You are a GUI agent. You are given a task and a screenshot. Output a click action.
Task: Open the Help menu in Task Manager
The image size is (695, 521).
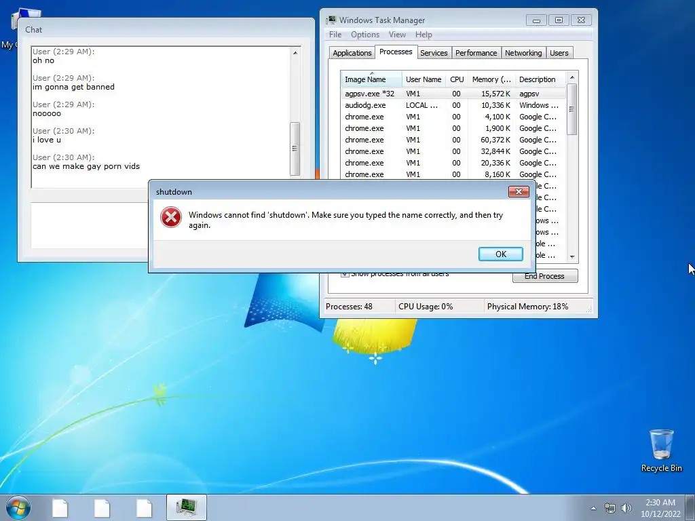pyautogui.click(x=424, y=34)
